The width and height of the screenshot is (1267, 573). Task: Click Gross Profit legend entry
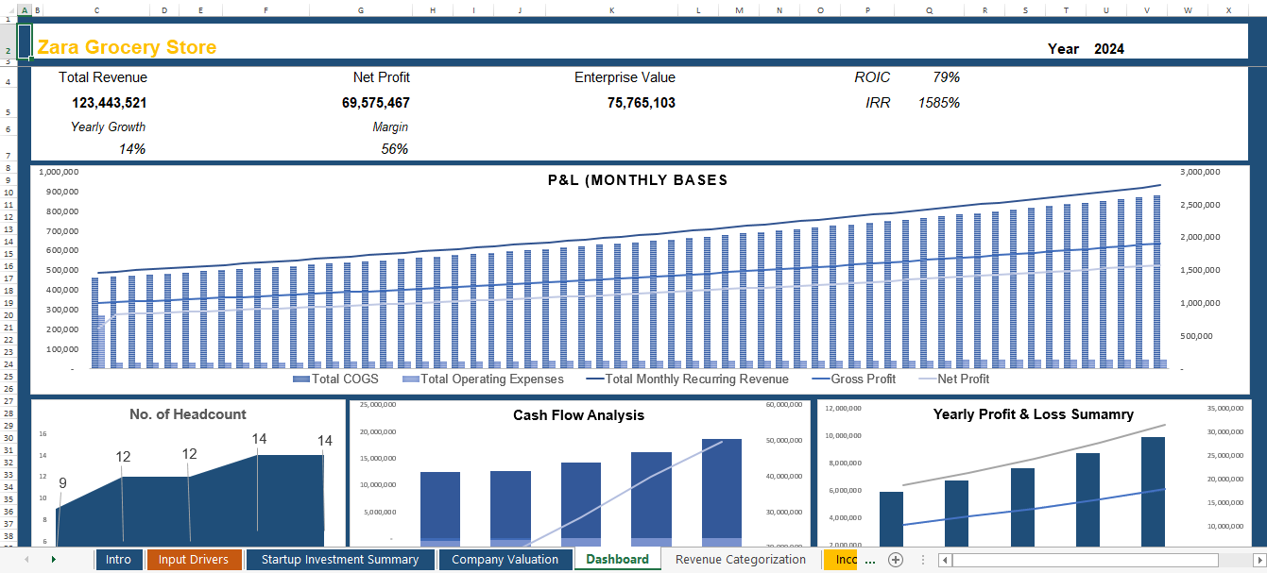[854, 379]
